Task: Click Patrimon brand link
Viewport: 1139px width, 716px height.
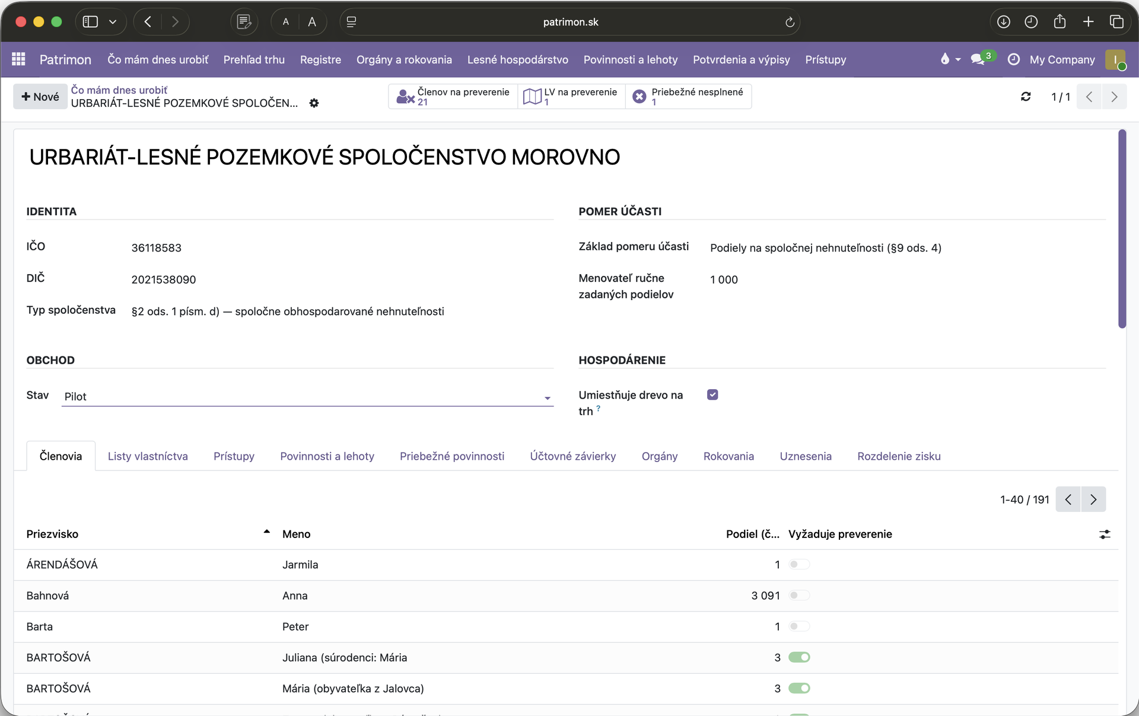Action: (65, 59)
